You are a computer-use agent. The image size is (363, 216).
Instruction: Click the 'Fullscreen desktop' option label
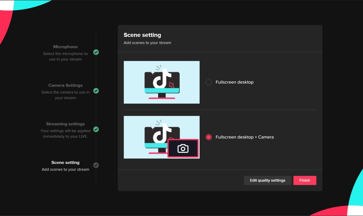(x=234, y=82)
